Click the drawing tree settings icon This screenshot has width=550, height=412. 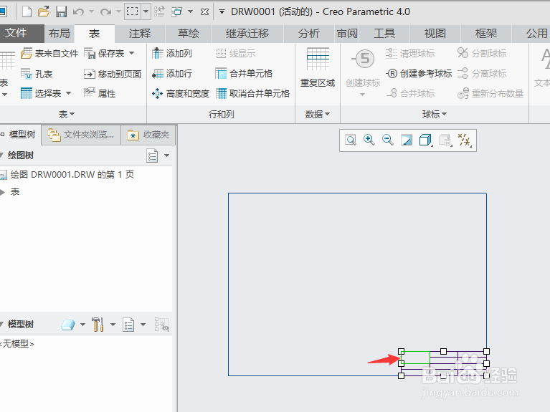(x=152, y=155)
